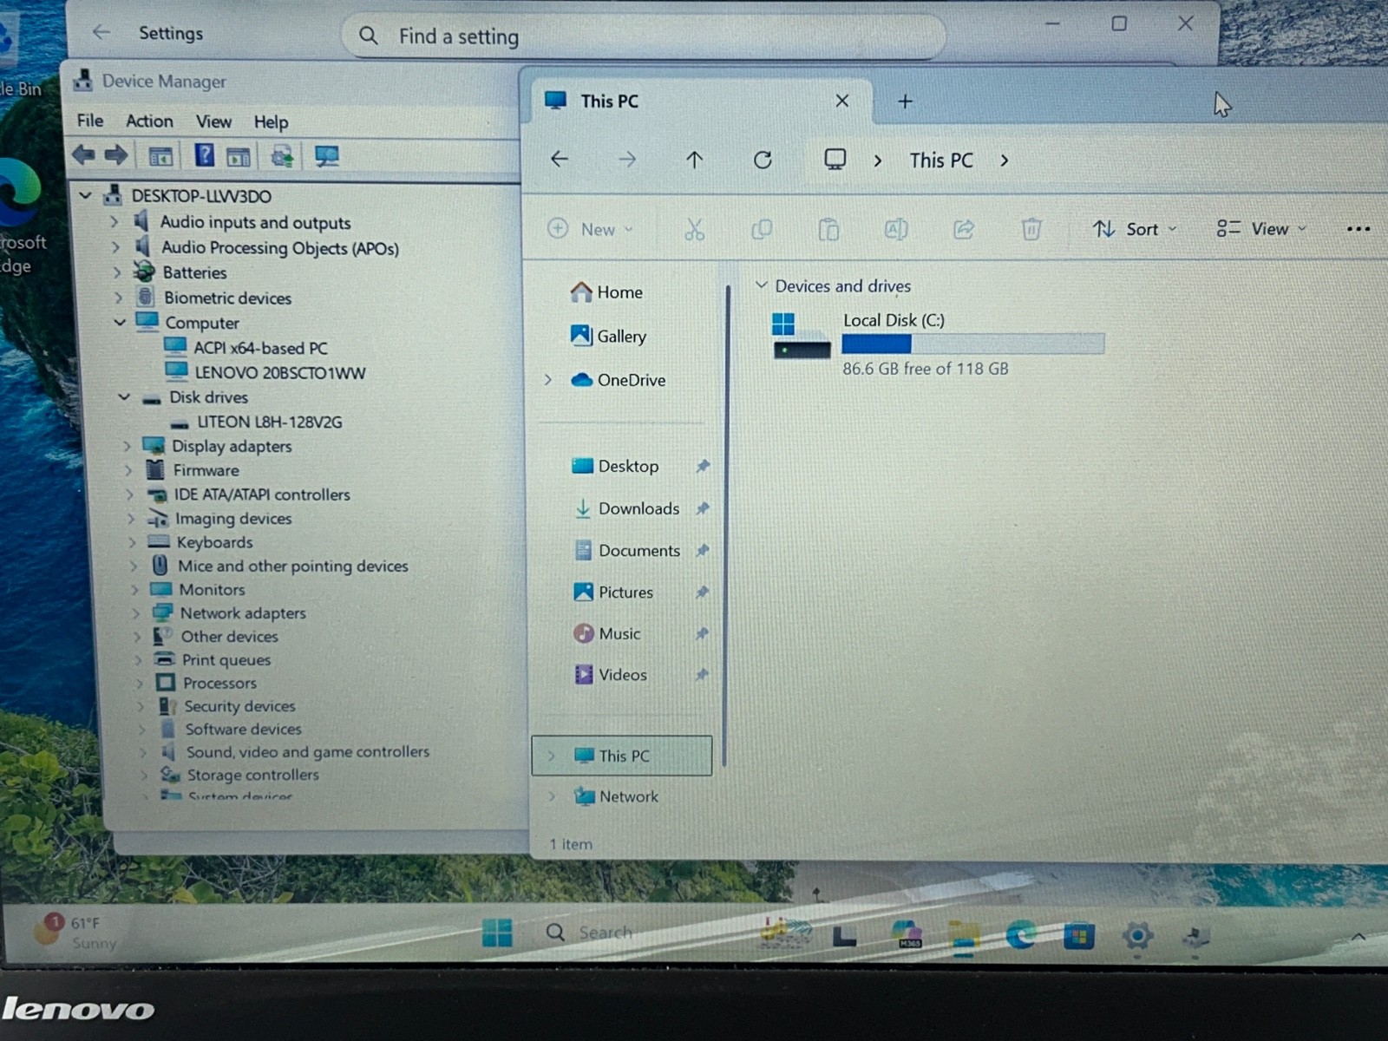Open the Sort dropdown
The image size is (1388, 1041).
click(1135, 229)
